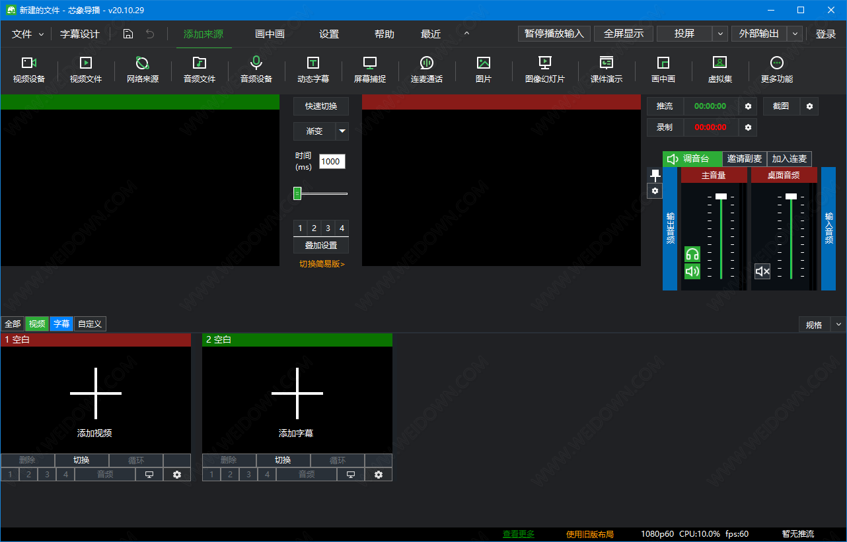This screenshot has width=847, height=542.
Task: Open the 添加来源 tab
Action: 203,34
